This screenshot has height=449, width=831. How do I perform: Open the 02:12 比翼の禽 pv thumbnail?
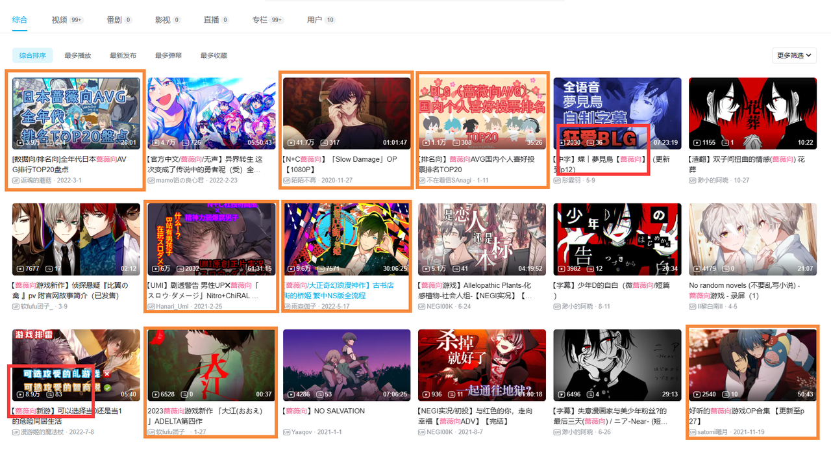pos(76,239)
